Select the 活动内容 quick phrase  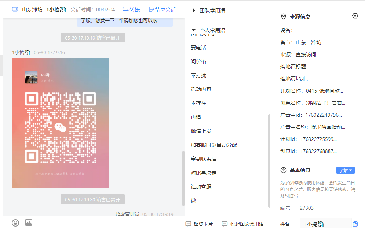tap(201, 89)
